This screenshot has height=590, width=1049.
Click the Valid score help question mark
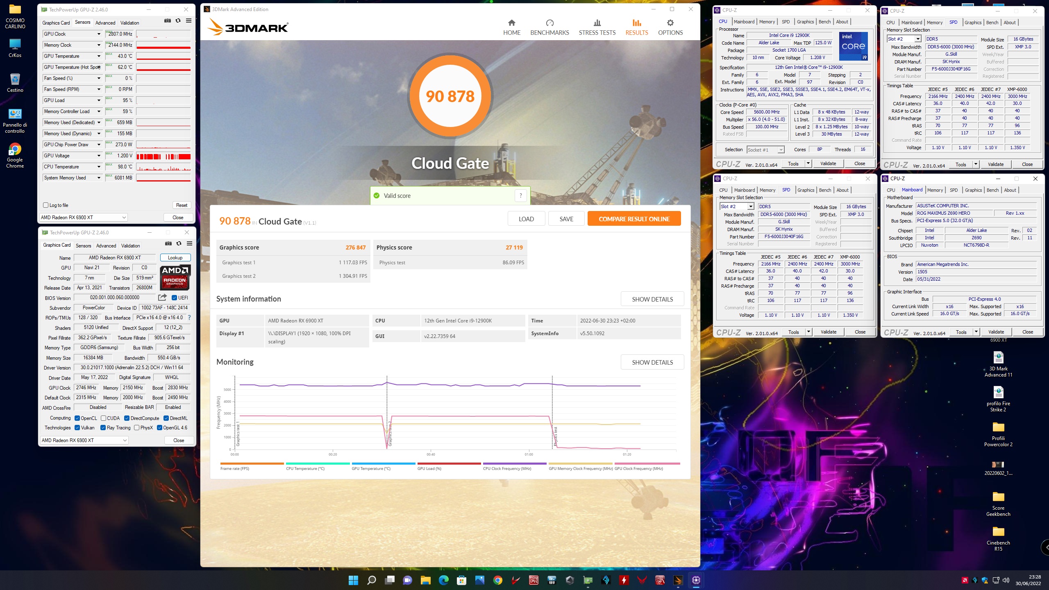tap(520, 195)
